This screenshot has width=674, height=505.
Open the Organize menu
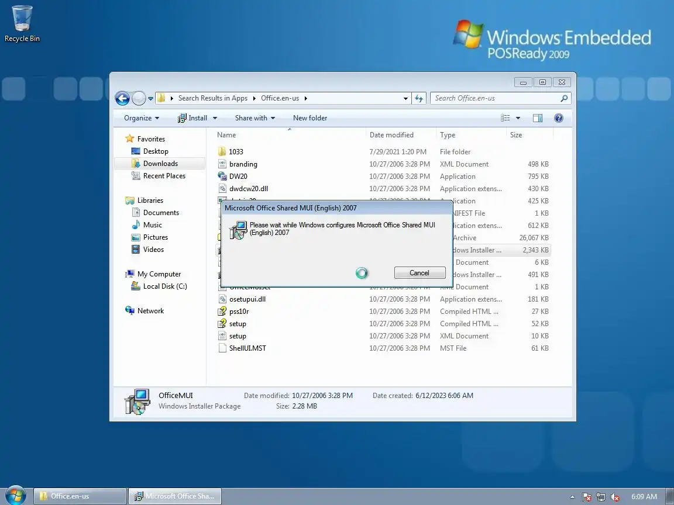coord(142,118)
